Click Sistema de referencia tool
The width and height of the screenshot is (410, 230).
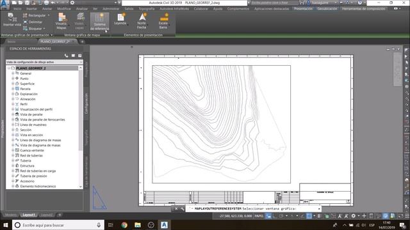click(99, 22)
